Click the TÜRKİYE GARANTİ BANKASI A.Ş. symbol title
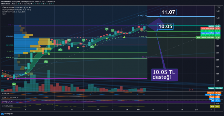The height and width of the screenshot is (116, 224). [17, 7]
